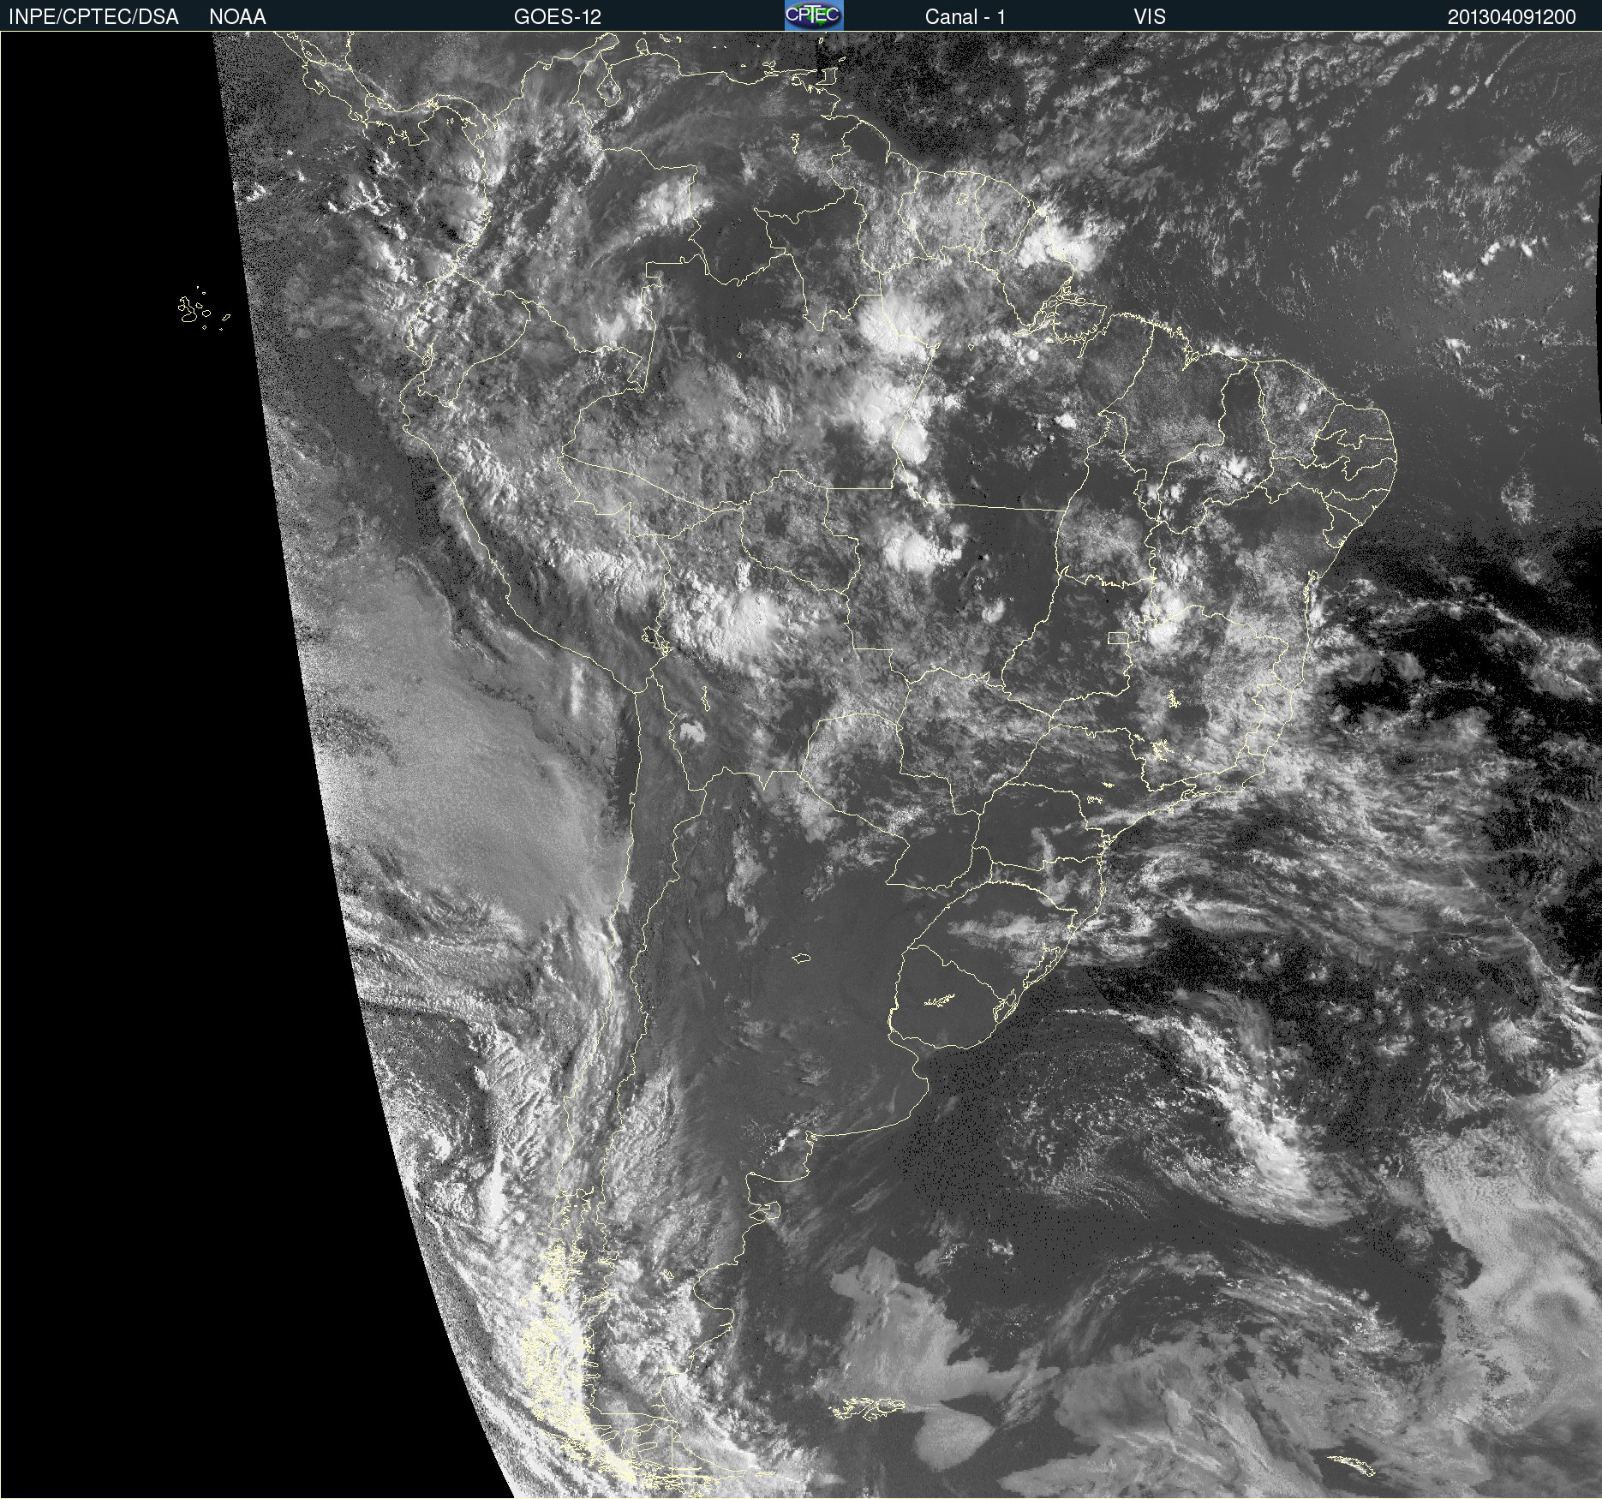Click the Canal - 1 label
Viewport: 1602px width, 1499px height.
tap(965, 17)
